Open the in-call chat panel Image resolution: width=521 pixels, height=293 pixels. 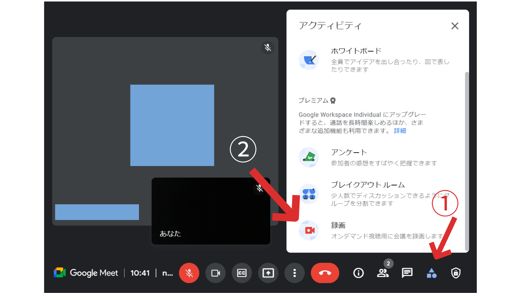pyautogui.click(x=407, y=273)
